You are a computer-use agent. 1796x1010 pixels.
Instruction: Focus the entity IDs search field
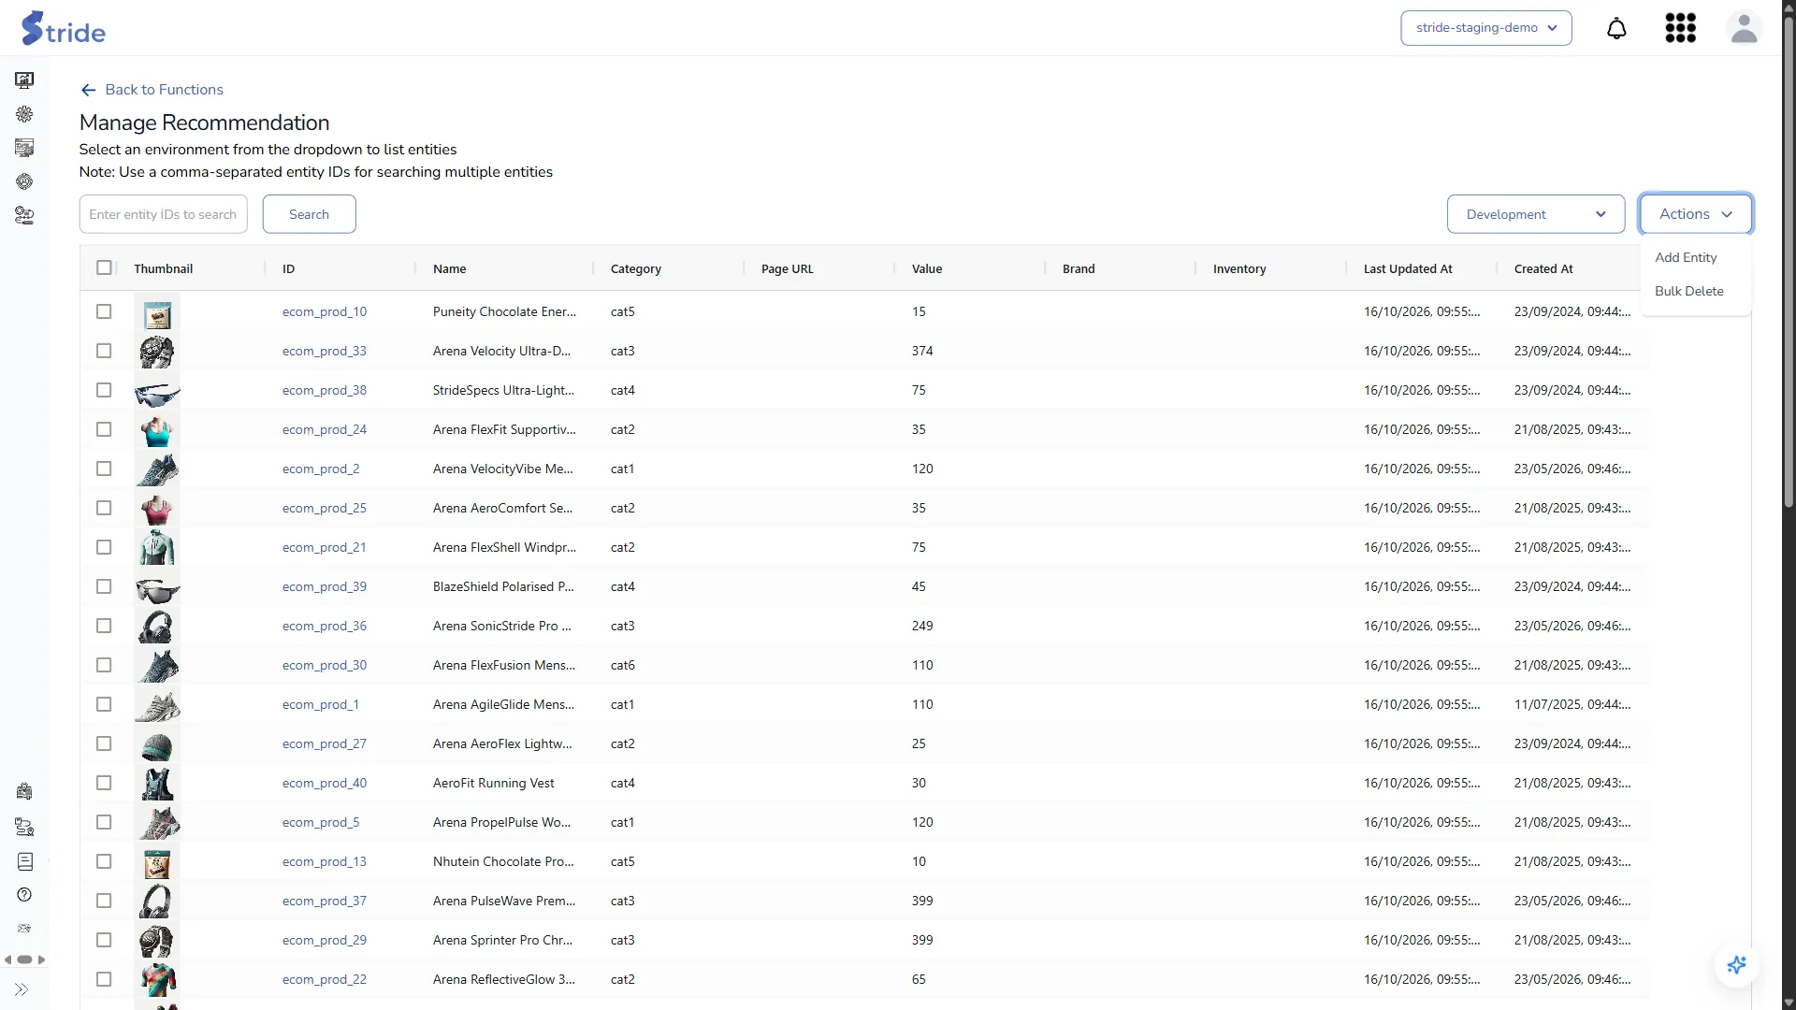point(163,214)
